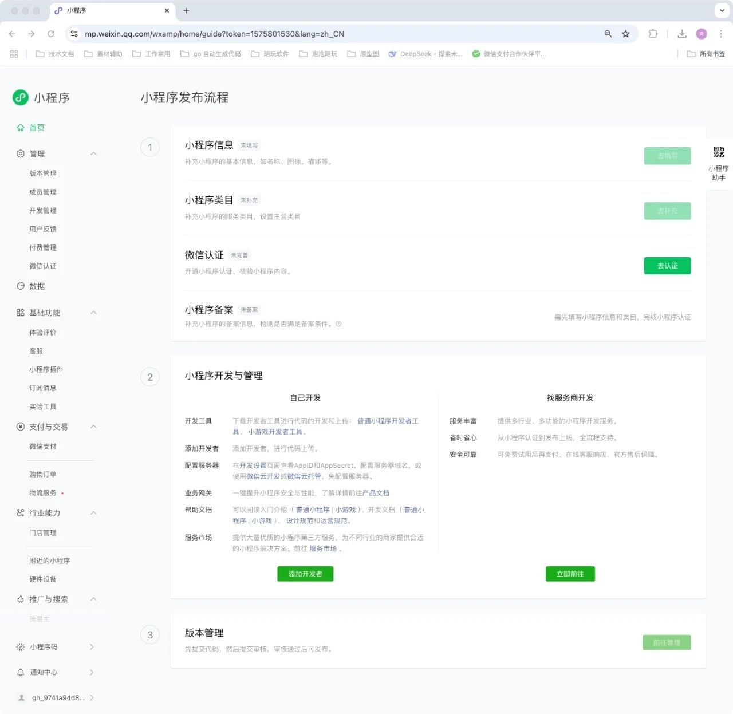Open 开发管理 in sidebar

click(x=43, y=211)
